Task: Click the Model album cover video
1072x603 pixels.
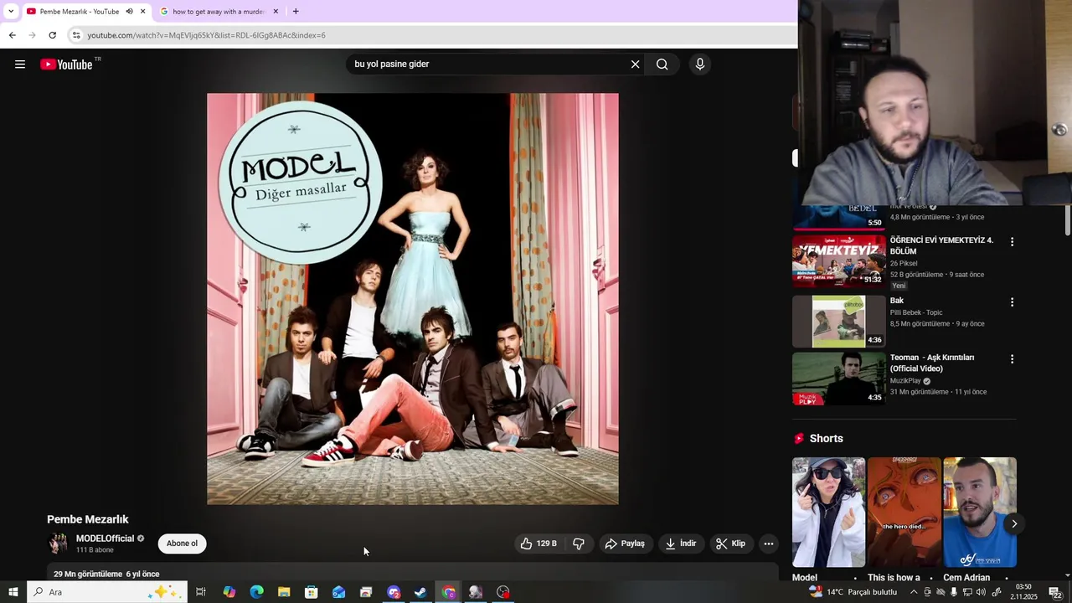Action: pyautogui.click(x=413, y=299)
